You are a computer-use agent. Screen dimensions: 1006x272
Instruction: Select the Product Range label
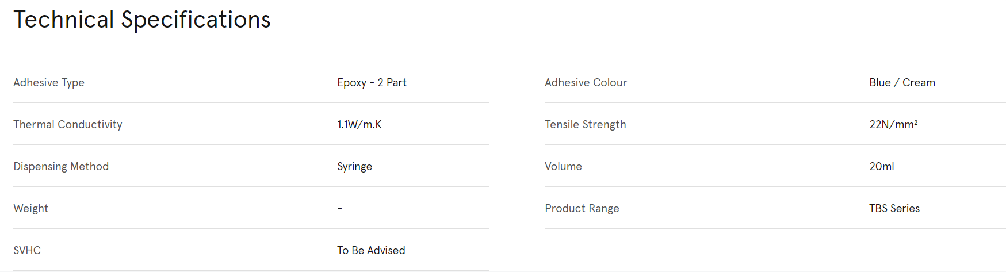click(582, 208)
